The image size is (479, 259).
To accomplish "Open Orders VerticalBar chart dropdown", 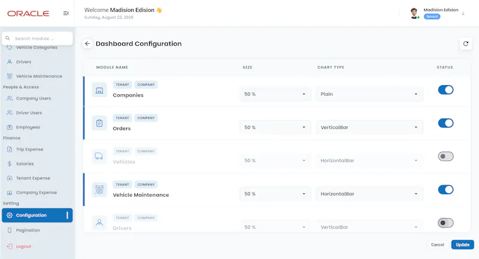I will point(369,127).
